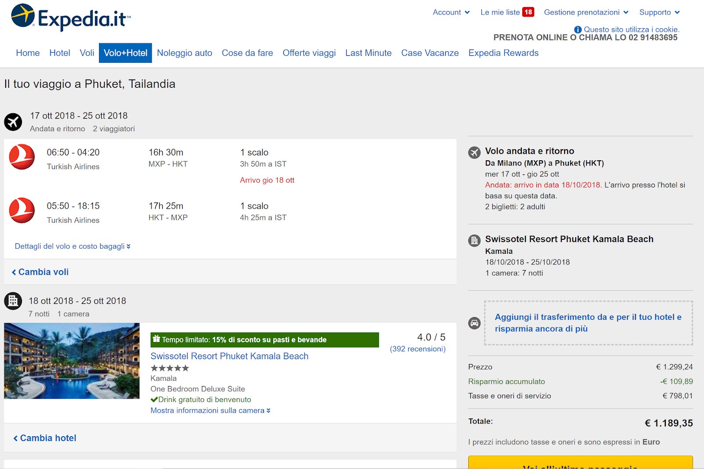The height and width of the screenshot is (469, 704).
Task: Show Mostra informazioni sulla camera details
Action: pyautogui.click(x=210, y=411)
